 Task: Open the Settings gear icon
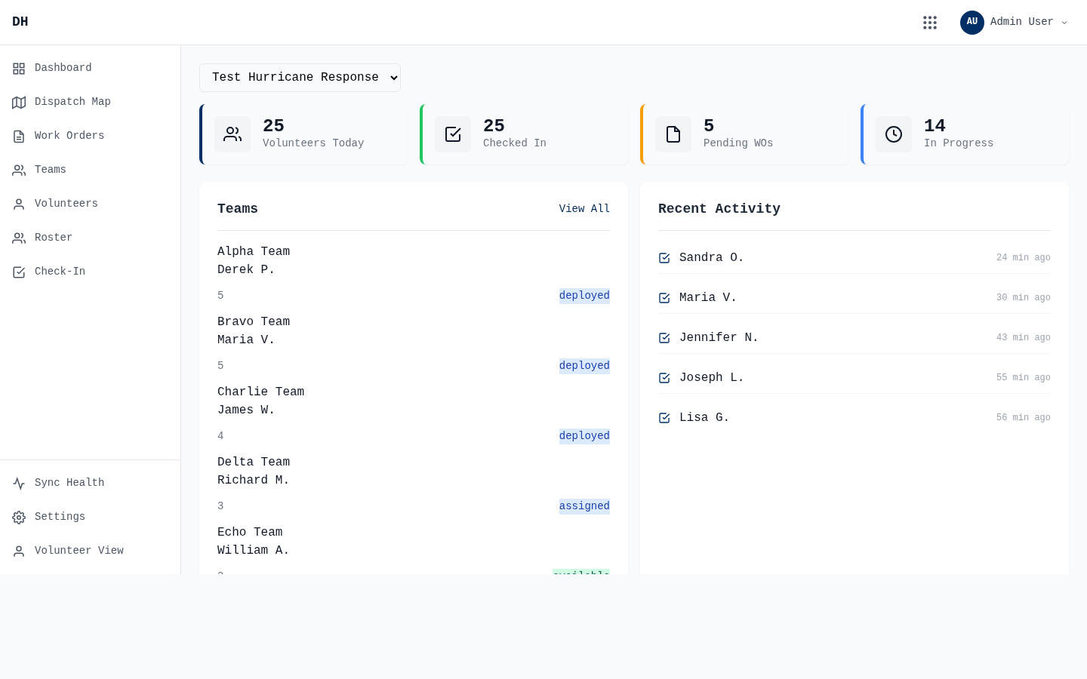click(19, 517)
